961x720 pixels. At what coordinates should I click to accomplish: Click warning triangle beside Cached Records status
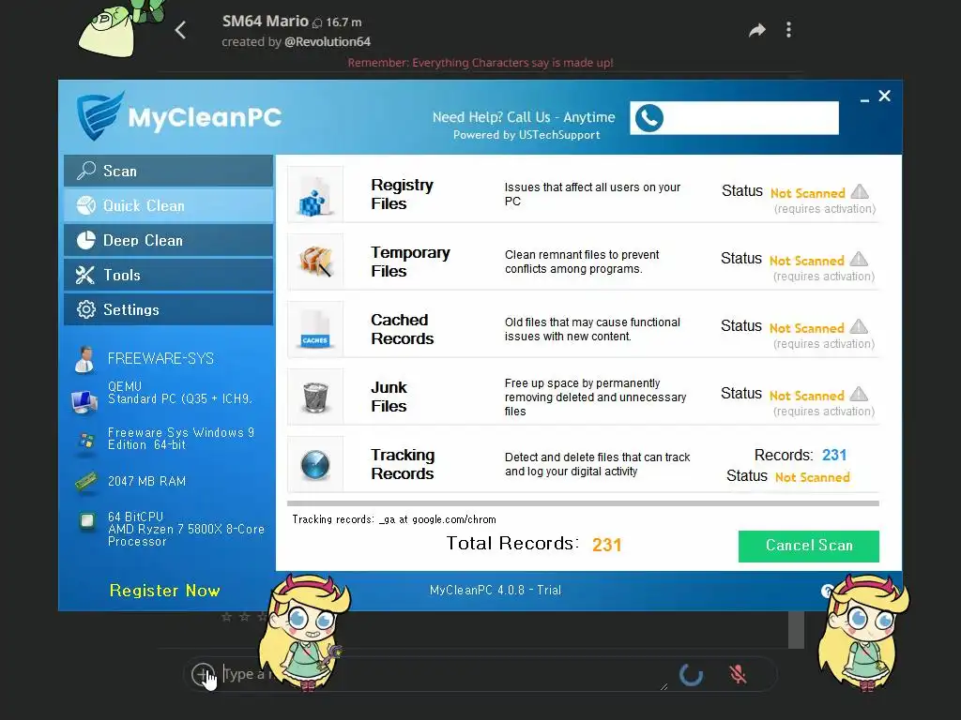click(860, 326)
